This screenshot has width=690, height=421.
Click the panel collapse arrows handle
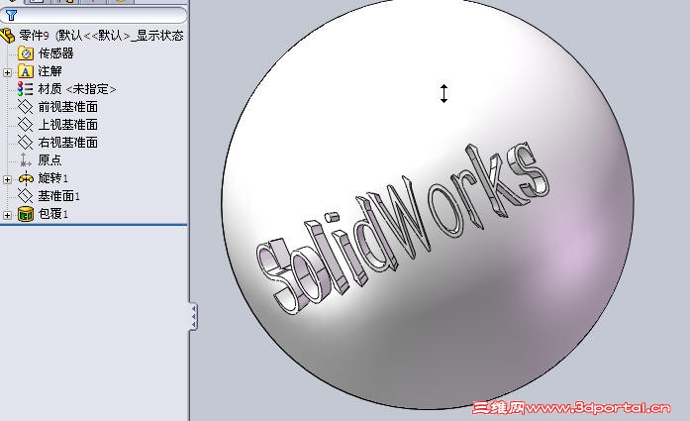point(193,316)
